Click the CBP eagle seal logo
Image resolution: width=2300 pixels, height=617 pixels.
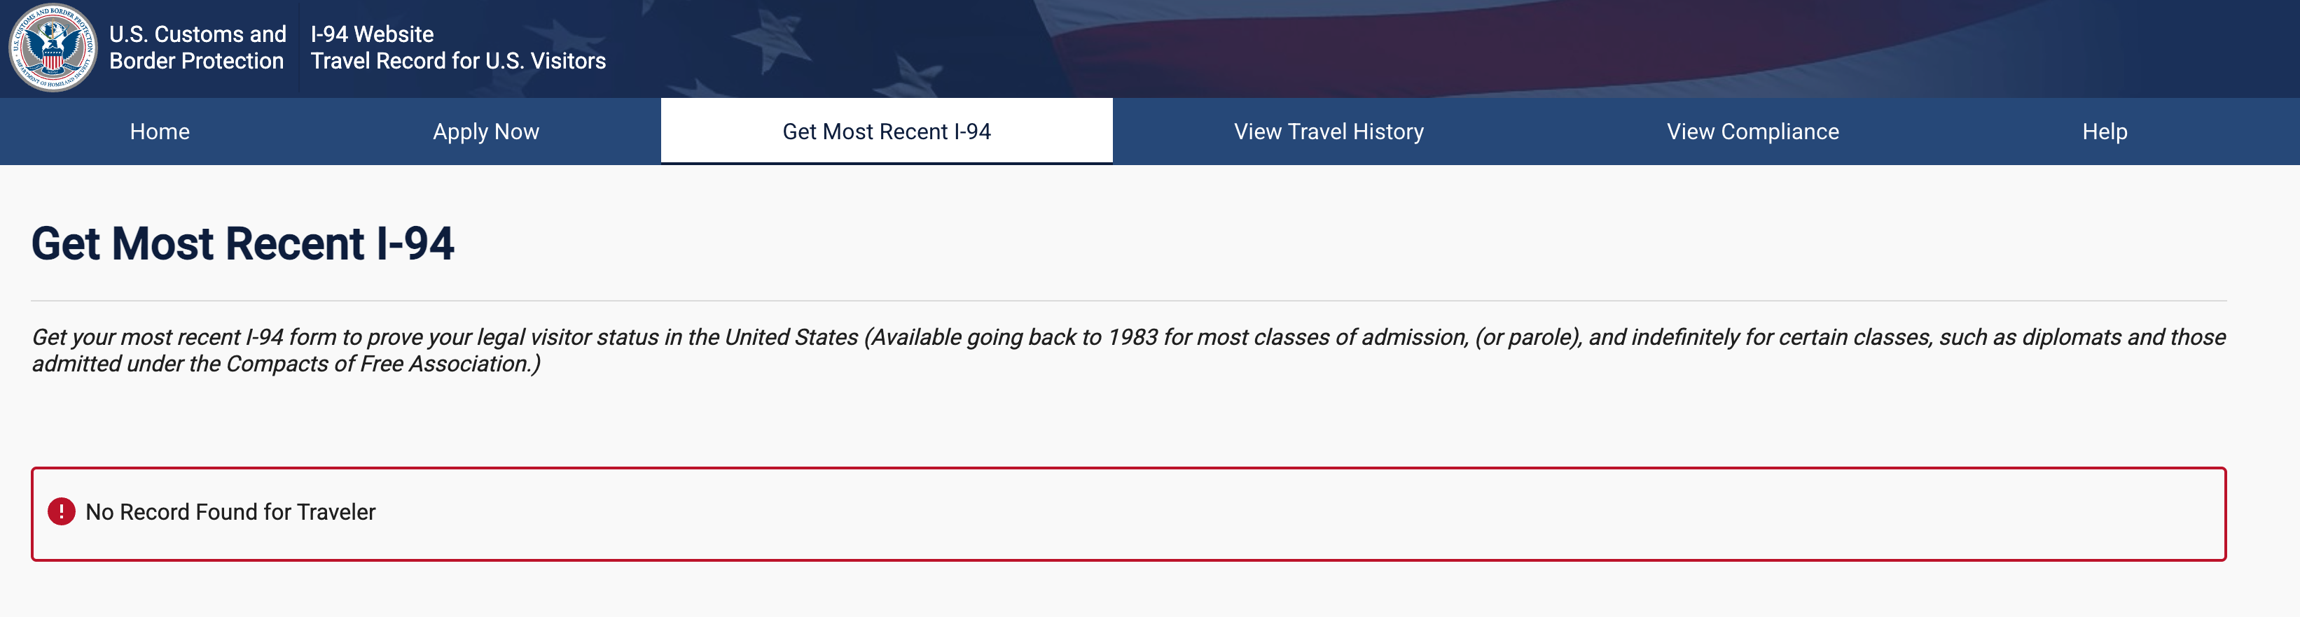coord(53,48)
